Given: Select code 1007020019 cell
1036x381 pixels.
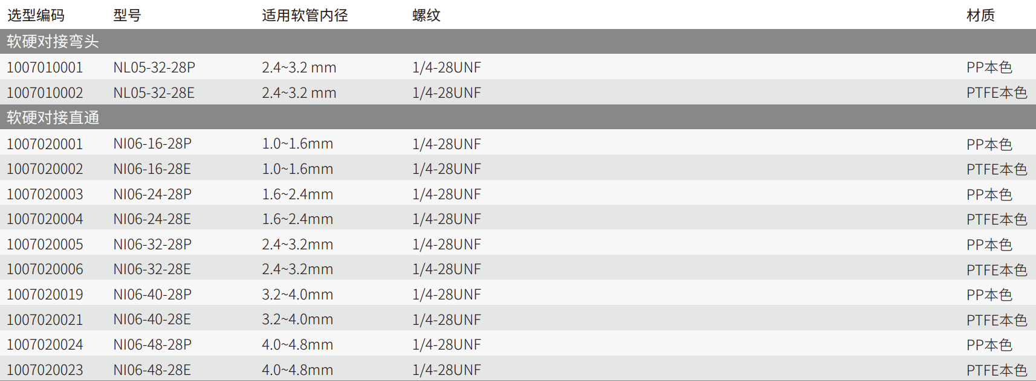Looking at the screenshot, I should [x=45, y=295].
